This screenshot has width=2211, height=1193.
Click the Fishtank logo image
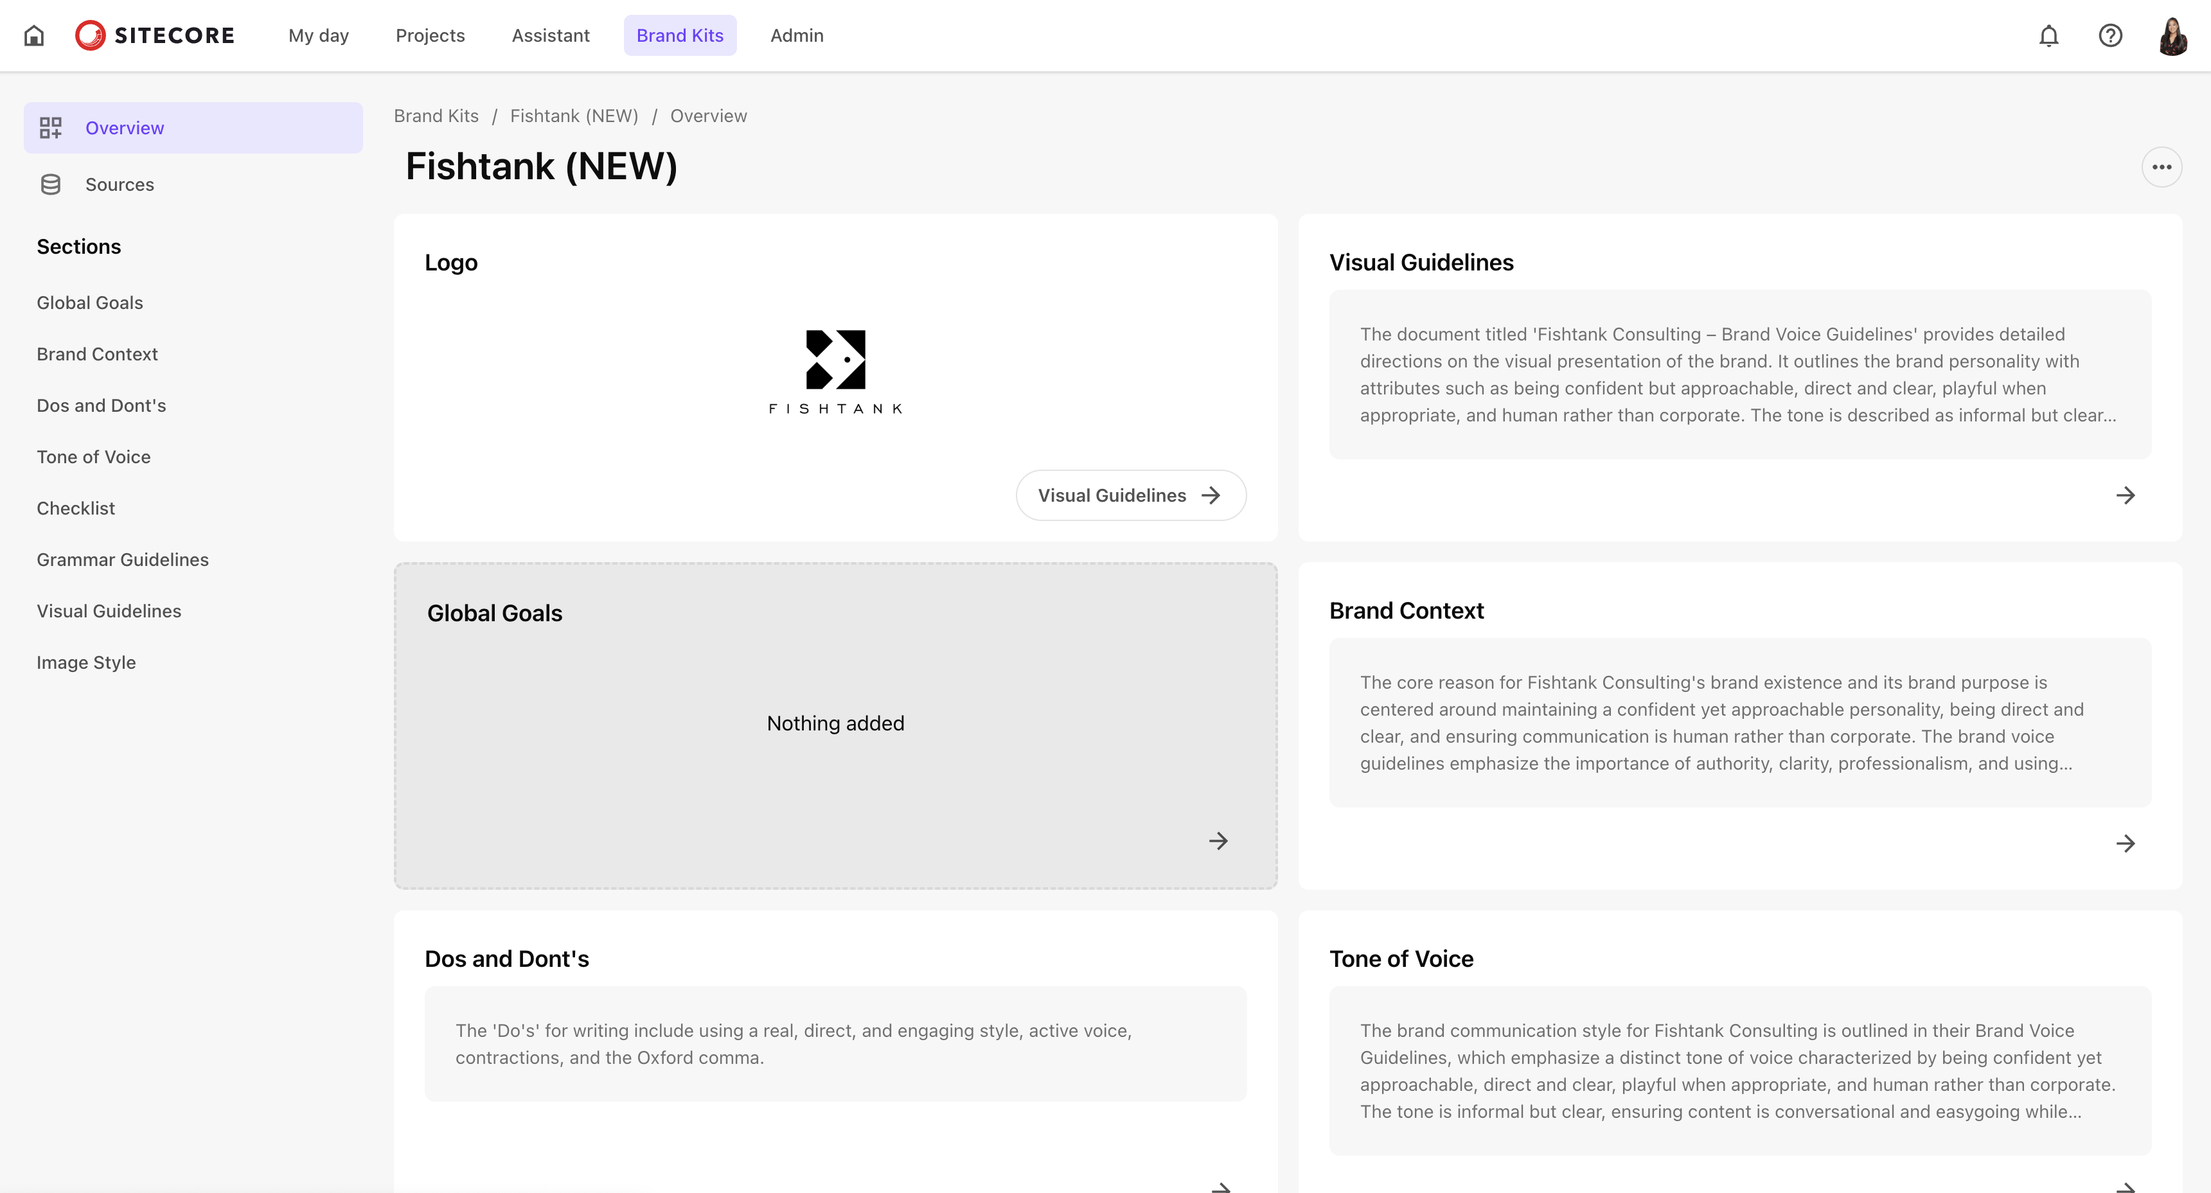[835, 371]
